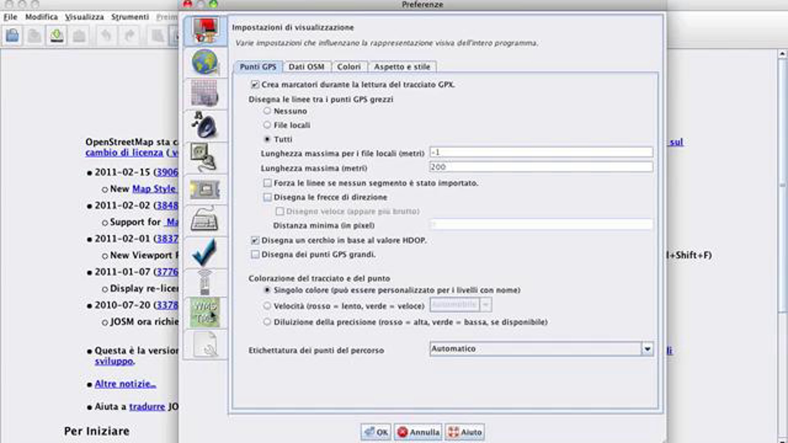Enable Disegna le frecce di direzione
This screenshot has width=788, height=443.
coord(268,197)
